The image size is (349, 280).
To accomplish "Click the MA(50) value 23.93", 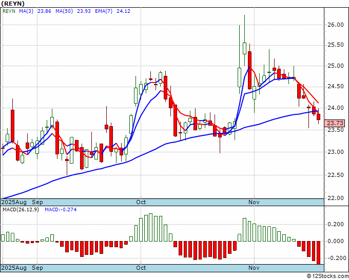I will coord(84,11).
